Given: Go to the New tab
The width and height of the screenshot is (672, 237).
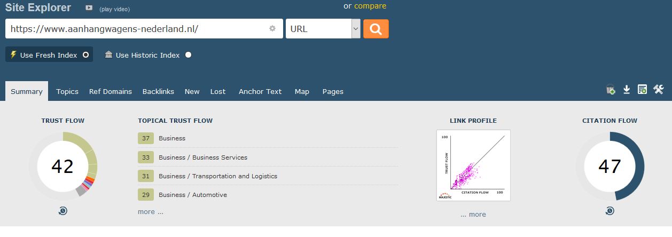Looking at the screenshot, I should pyautogui.click(x=192, y=91).
